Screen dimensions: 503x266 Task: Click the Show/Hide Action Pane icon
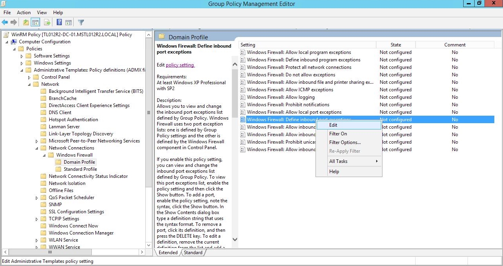click(69, 22)
